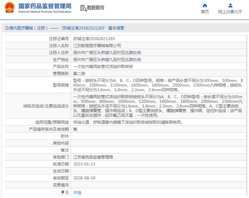Open the 数据查询 search icon
The height and width of the screenshot is (198, 249).
[83, 8]
